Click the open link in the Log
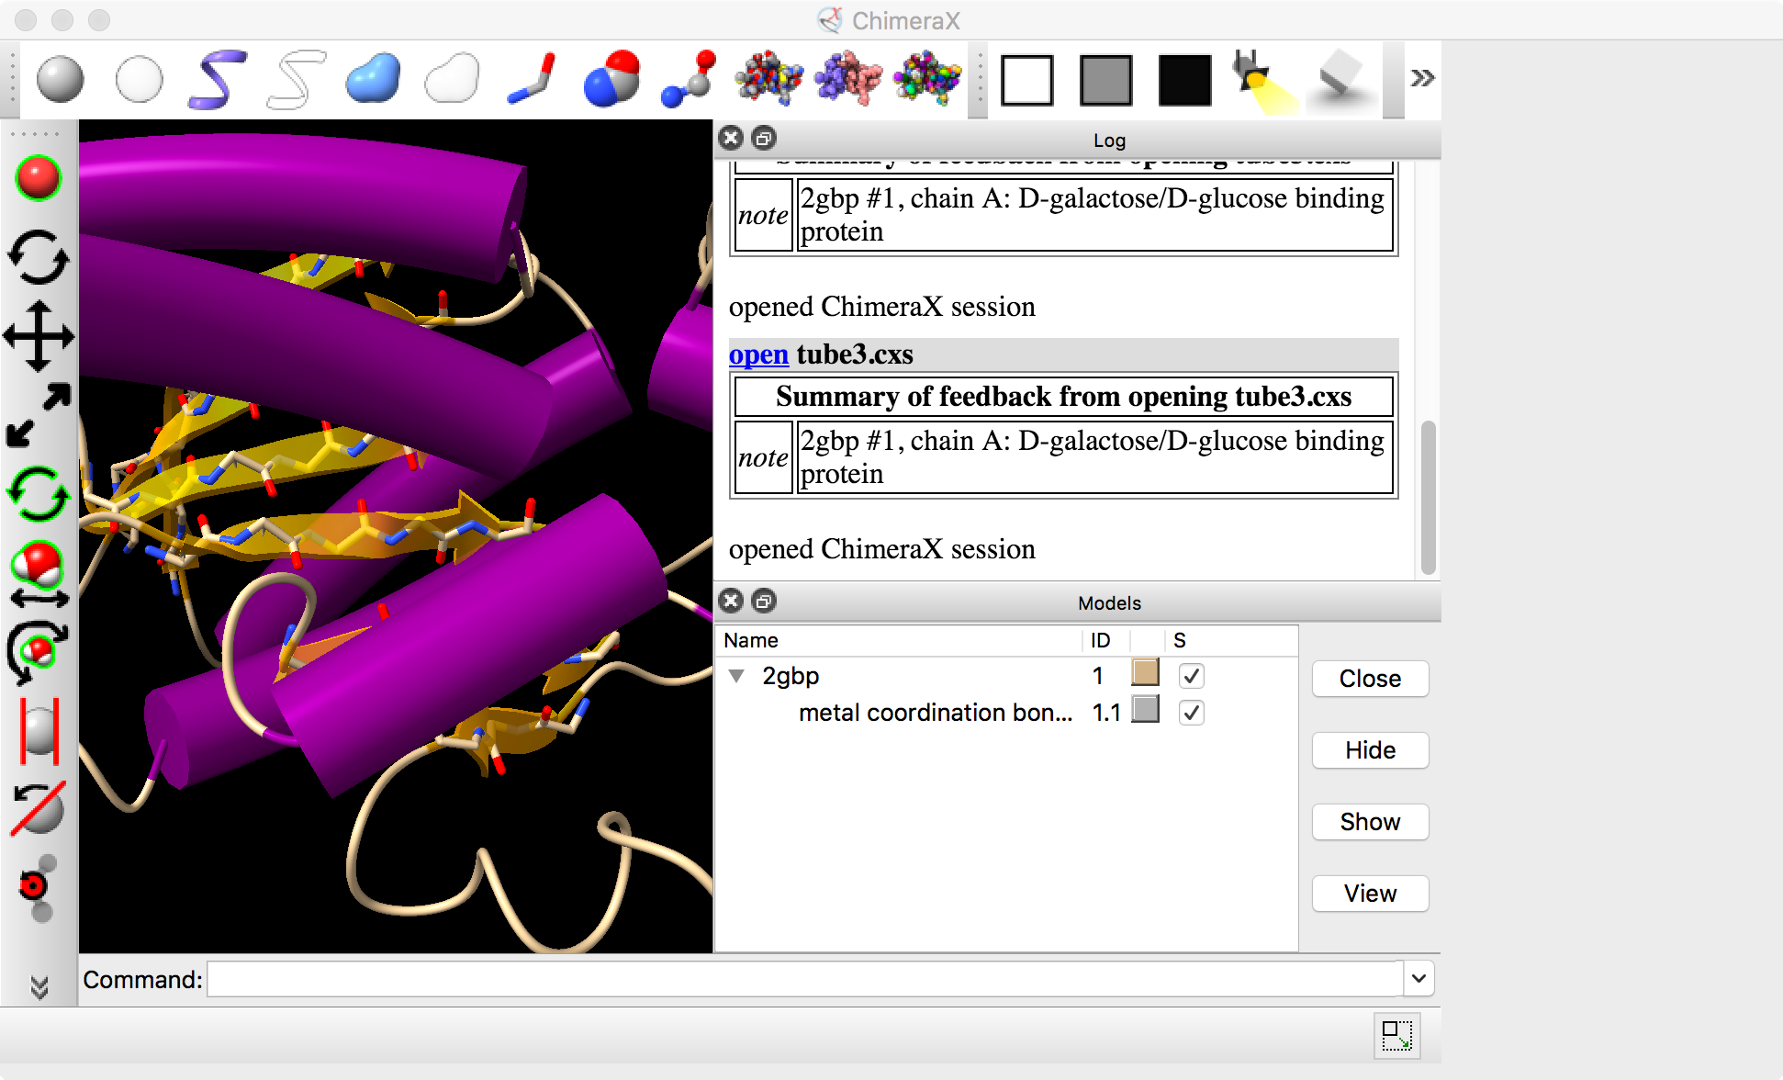Viewport: 1783px width, 1080px height. tap(758, 354)
